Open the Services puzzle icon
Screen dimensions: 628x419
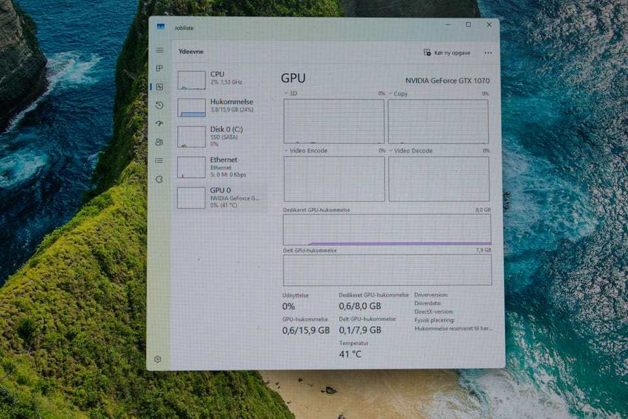160,179
